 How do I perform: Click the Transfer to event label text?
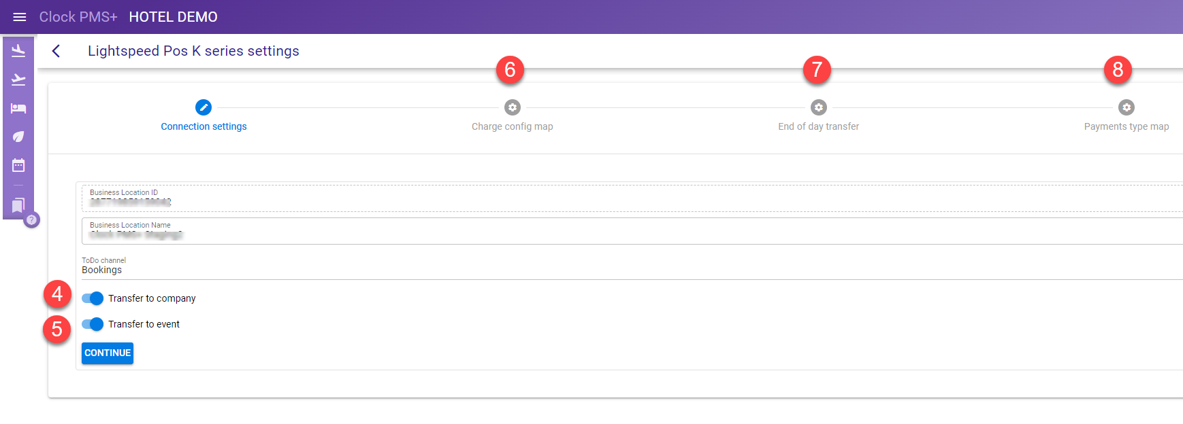coord(144,324)
